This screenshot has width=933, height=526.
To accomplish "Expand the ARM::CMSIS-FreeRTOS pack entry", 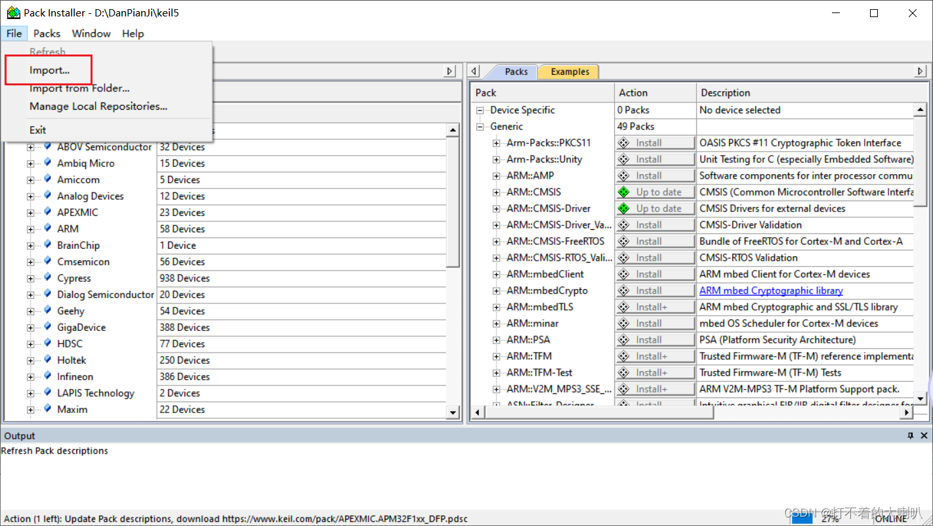I will (x=497, y=242).
